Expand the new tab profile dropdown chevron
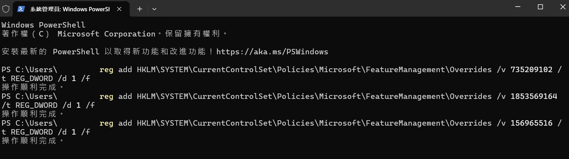The image size is (569, 159). [x=155, y=9]
